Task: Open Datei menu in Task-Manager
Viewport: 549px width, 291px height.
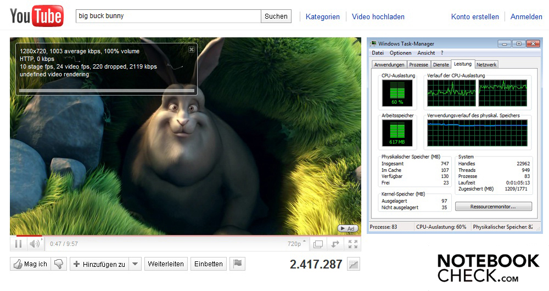Action: (378, 53)
